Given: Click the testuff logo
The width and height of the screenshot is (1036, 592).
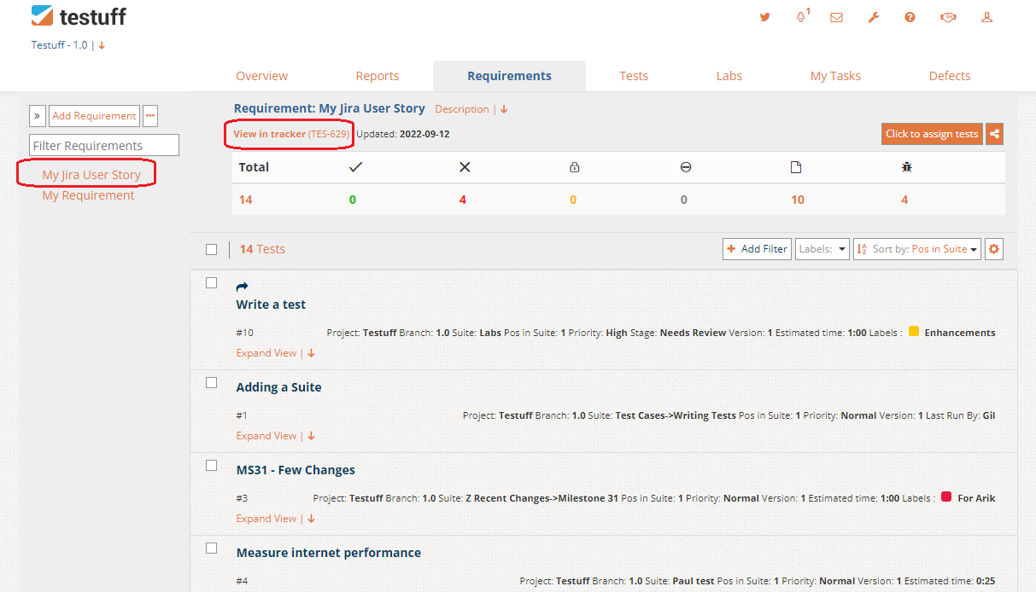Looking at the screenshot, I should [x=79, y=16].
